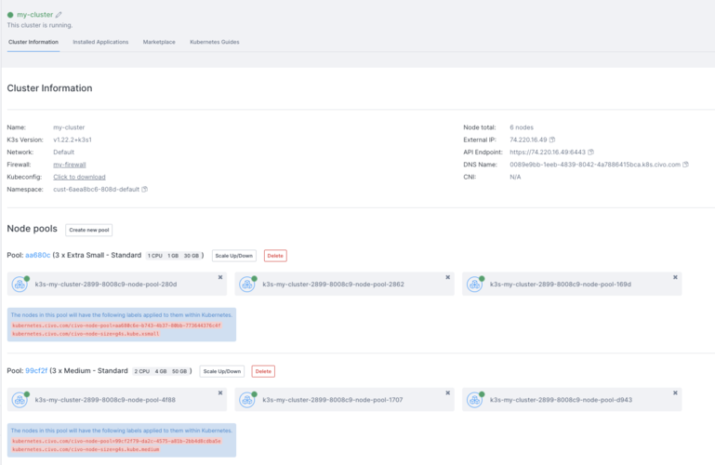The width and height of the screenshot is (715, 465).
Task: Remove node pool-1707 with its X icon
Action: 448,393
